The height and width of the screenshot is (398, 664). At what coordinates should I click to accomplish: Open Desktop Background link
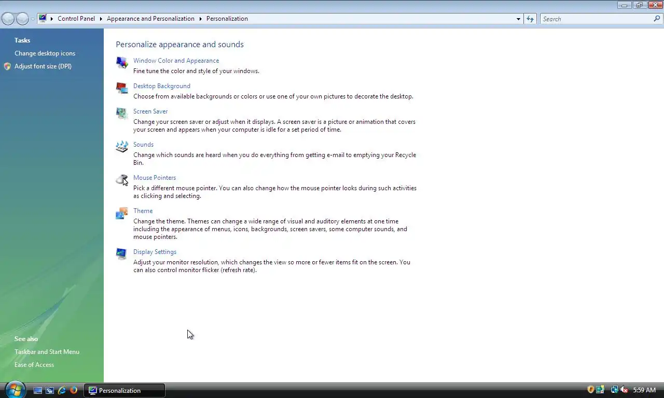(x=162, y=86)
